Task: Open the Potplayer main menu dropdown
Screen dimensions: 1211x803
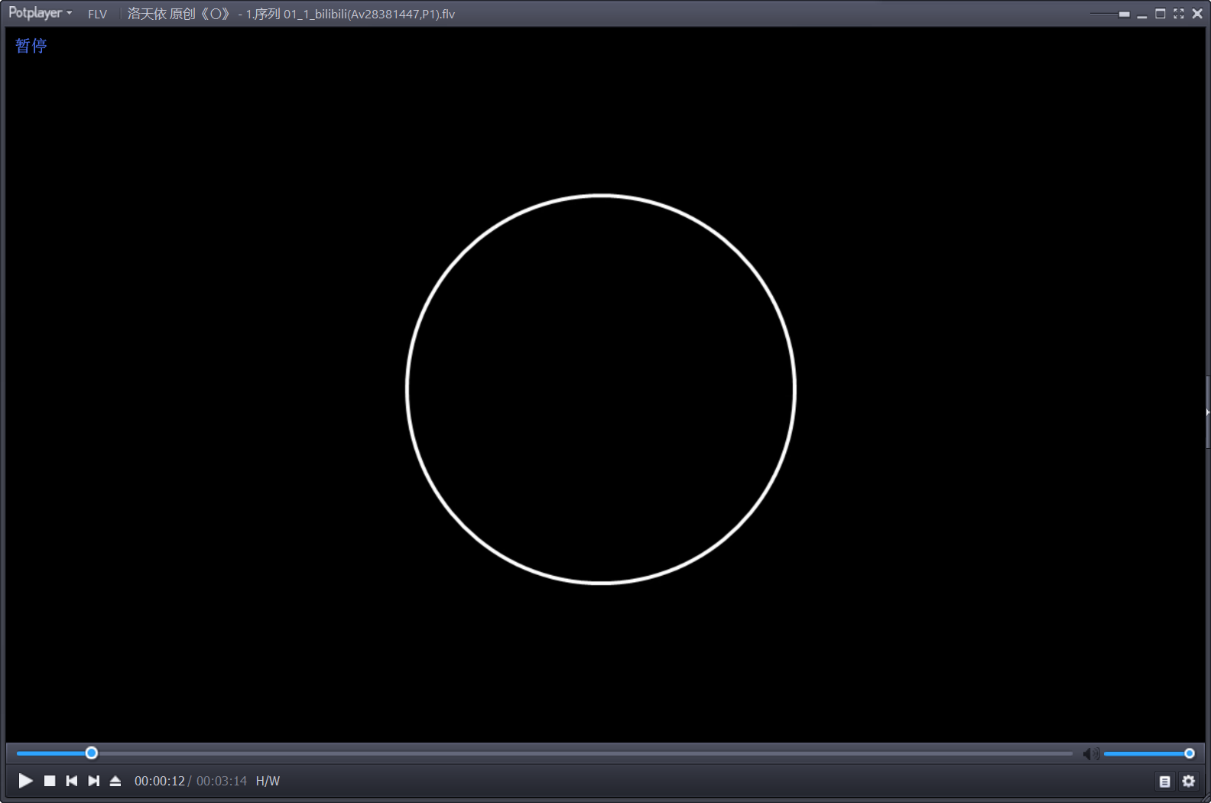Action: [40, 13]
